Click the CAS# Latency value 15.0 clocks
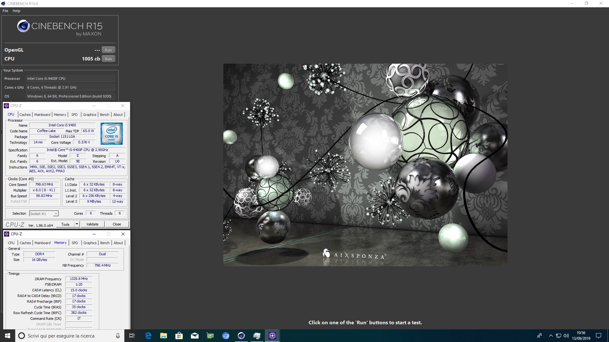Viewport: 609px width, 342px height. [79, 290]
